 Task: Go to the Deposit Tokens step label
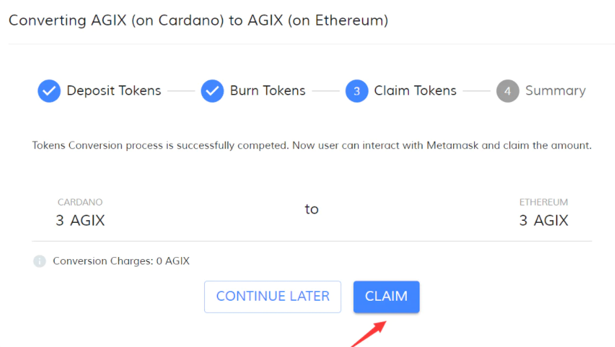pos(113,91)
